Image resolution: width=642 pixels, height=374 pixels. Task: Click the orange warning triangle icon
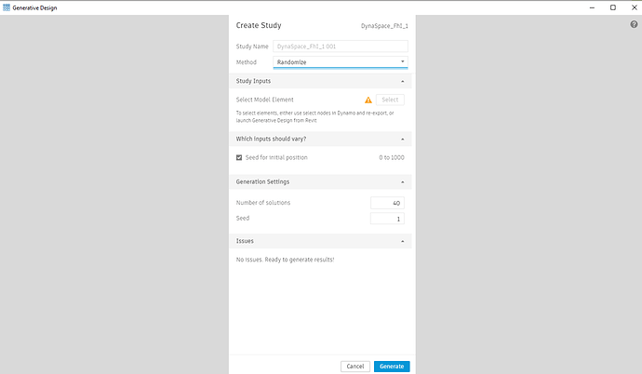(x=368, y=100)
